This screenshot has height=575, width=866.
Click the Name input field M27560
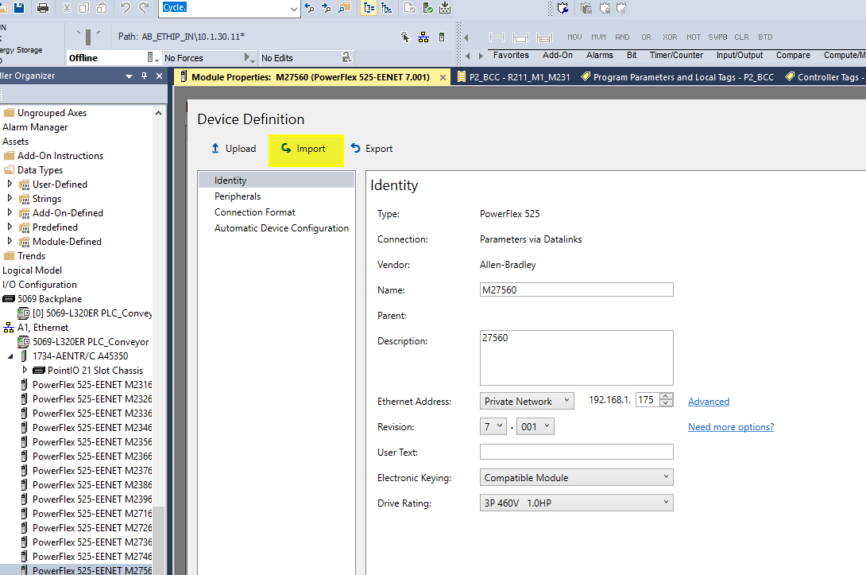(577, 289)
